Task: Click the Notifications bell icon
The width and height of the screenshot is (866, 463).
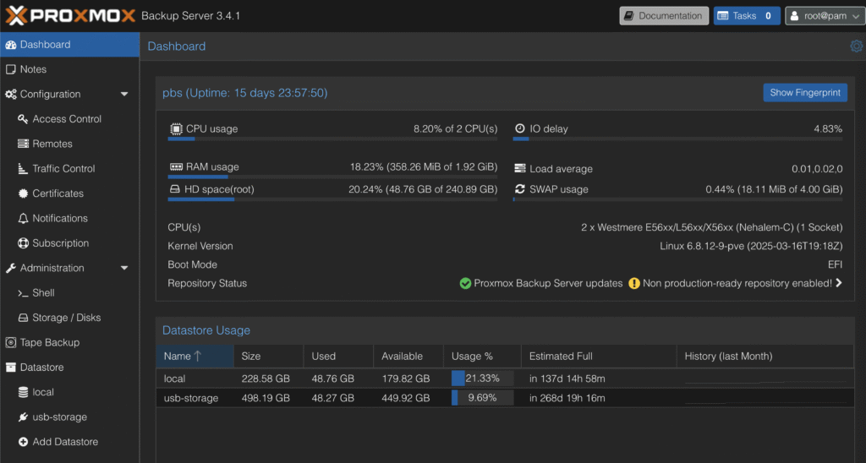Action: [x=23, y=219]
